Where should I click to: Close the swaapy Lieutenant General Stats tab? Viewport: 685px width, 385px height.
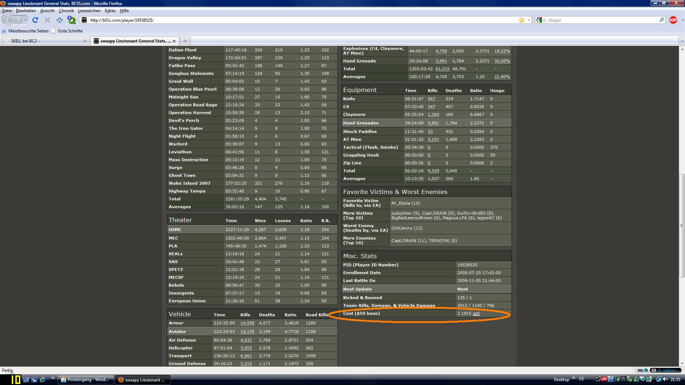click(174, 41)
